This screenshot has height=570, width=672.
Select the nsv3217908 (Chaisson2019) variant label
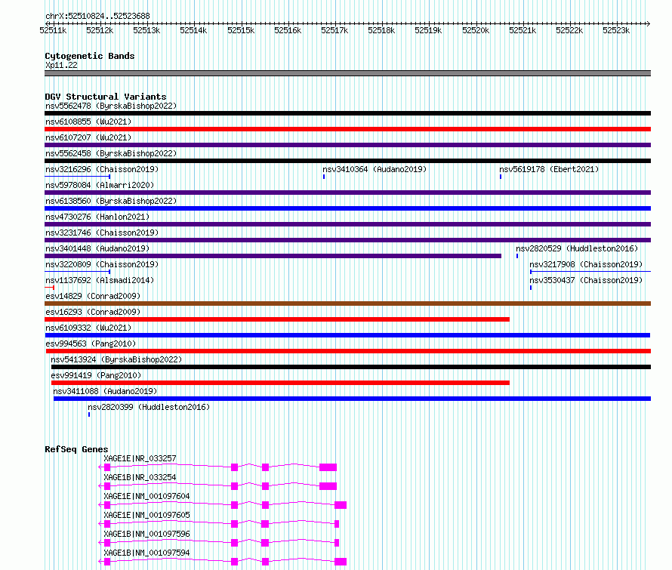pos(586,264)
